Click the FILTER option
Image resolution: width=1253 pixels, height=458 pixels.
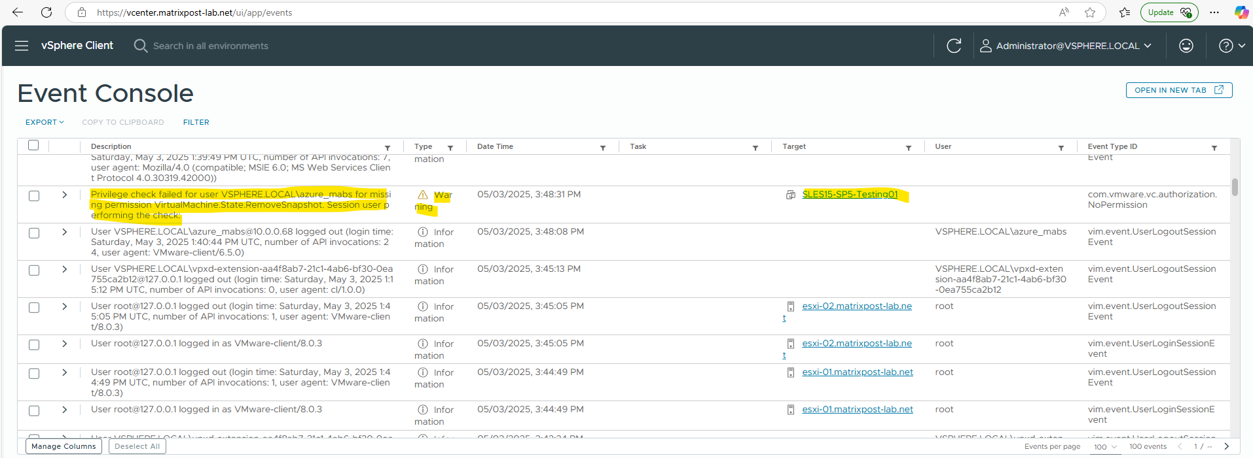(196, 122)
